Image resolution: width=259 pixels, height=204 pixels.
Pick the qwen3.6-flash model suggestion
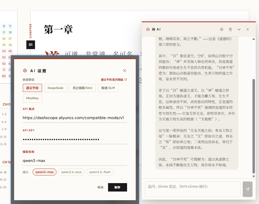[100, 172]
